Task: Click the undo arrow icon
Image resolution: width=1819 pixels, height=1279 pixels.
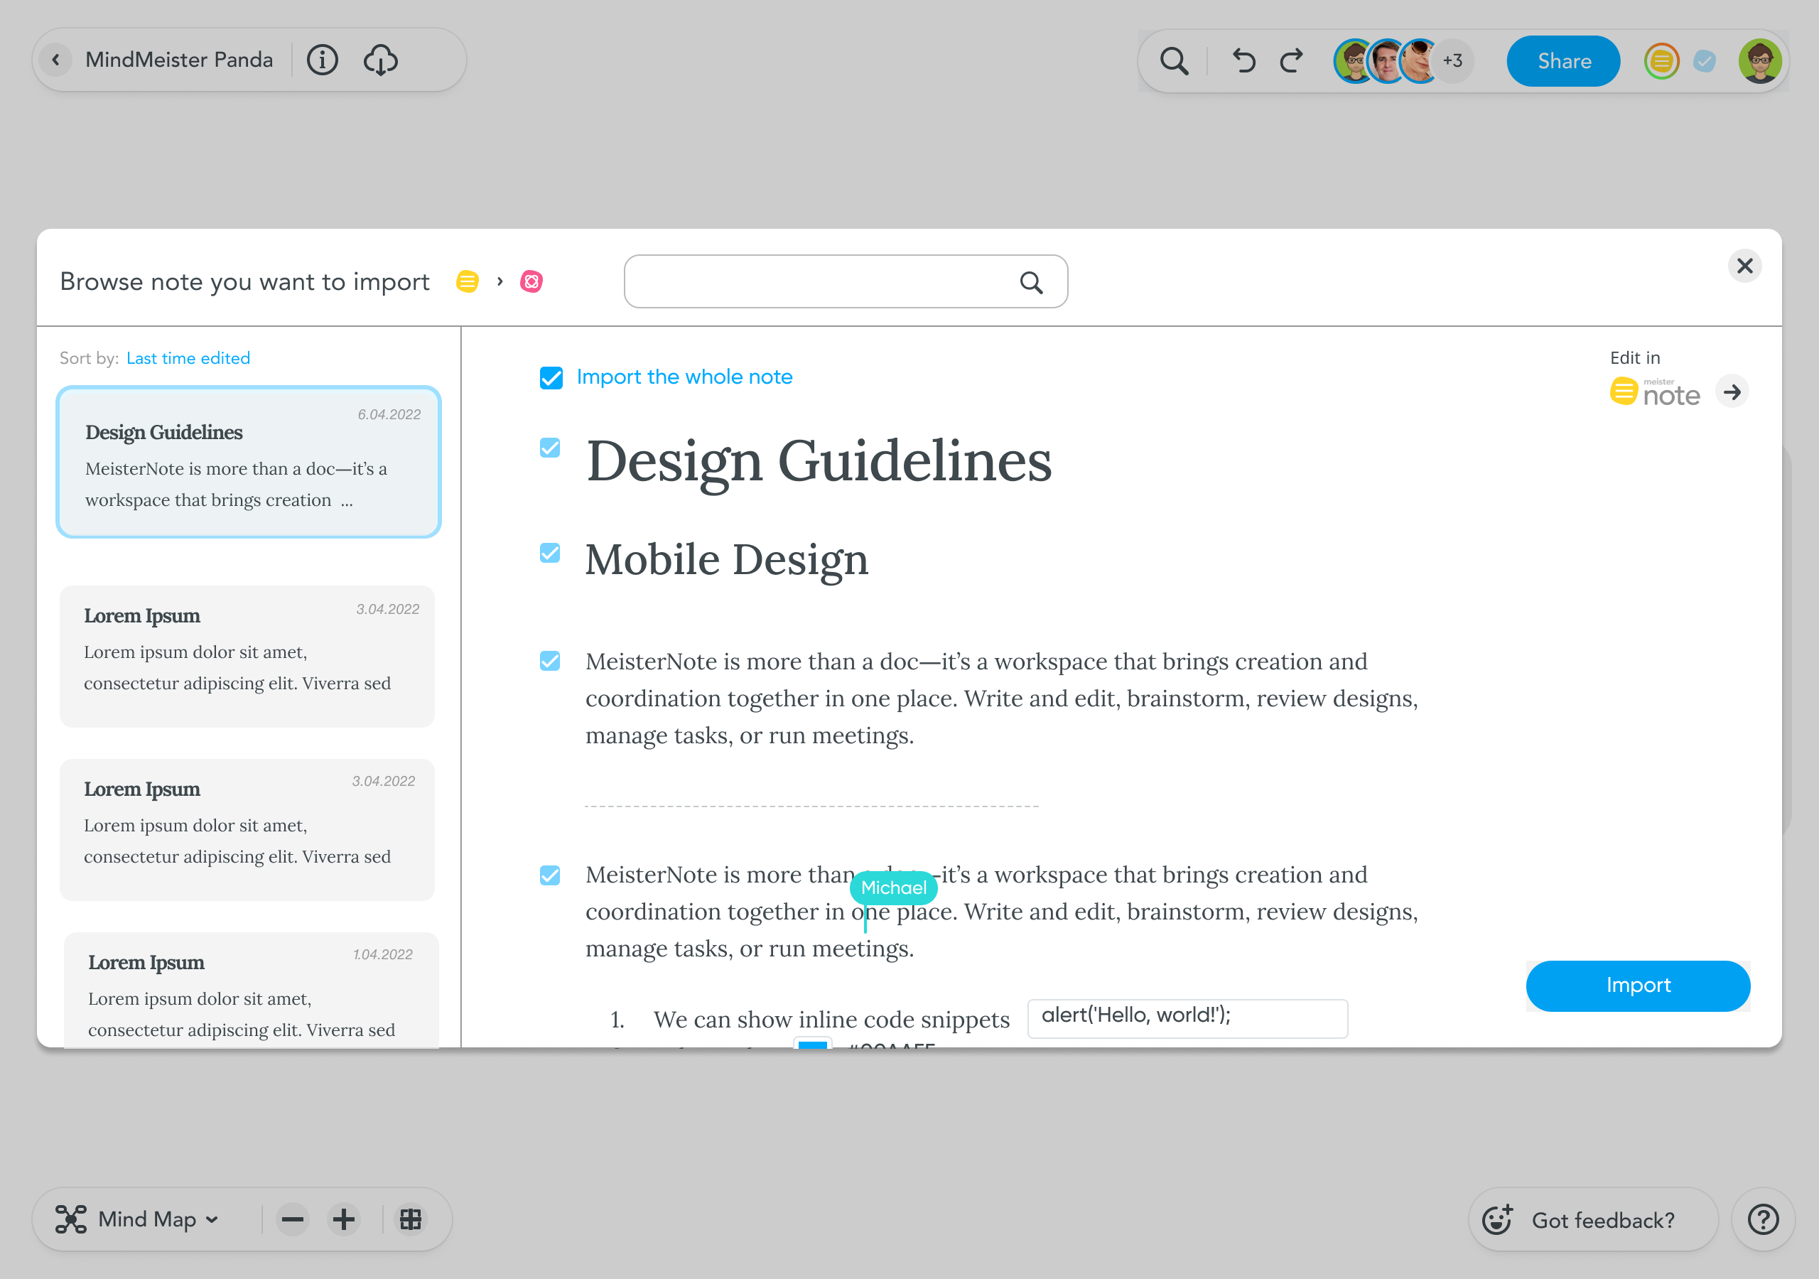Action: [1243, 61]
